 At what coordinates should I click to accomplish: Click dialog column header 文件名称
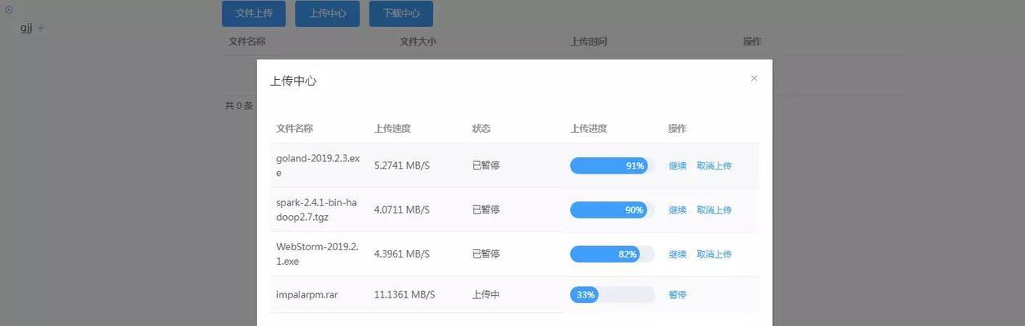tap(294, 129)
